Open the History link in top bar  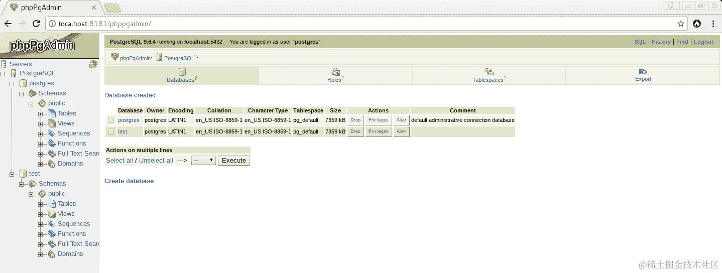[x=661, y=42]
